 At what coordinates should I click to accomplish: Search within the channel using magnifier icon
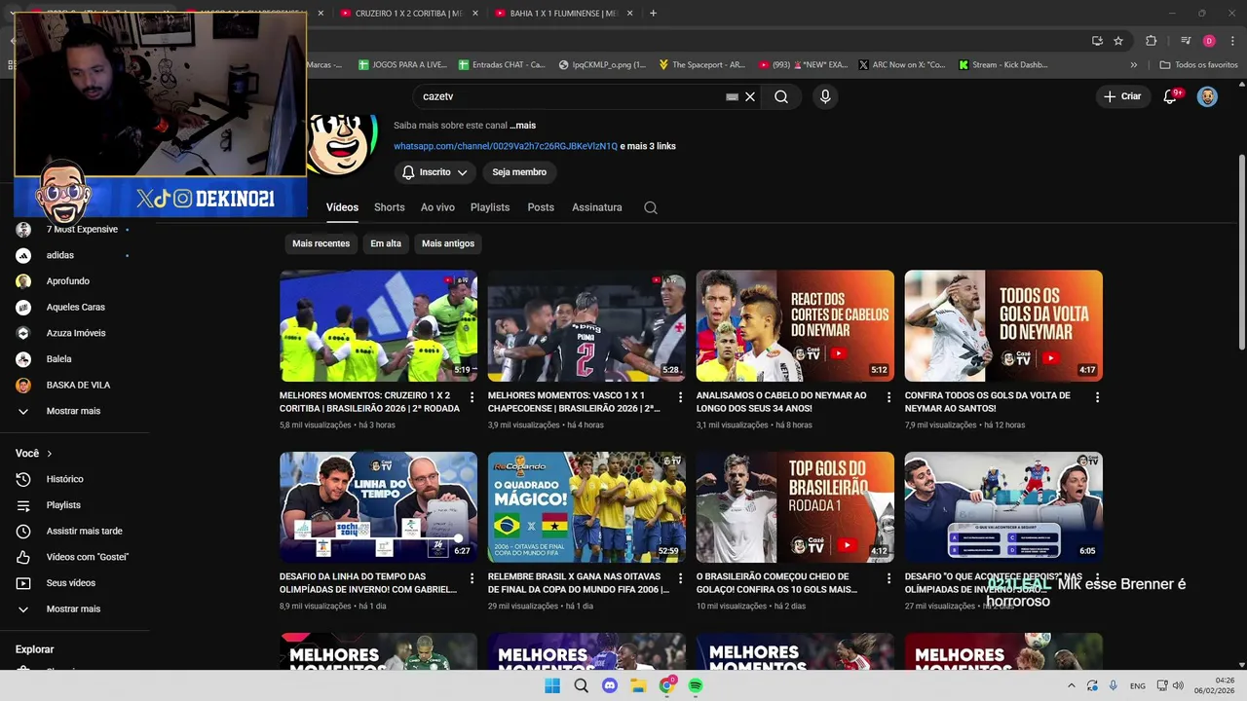coord(651,207)
